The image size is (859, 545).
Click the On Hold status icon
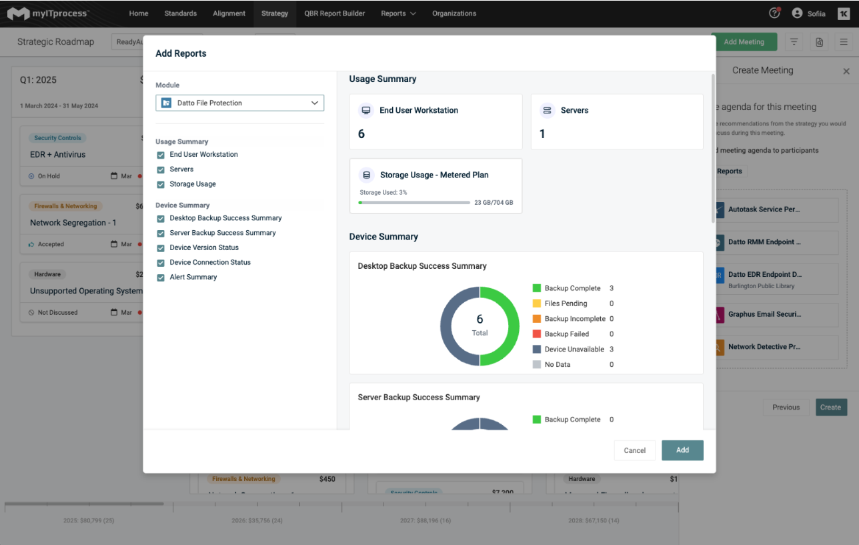[31, 176]
